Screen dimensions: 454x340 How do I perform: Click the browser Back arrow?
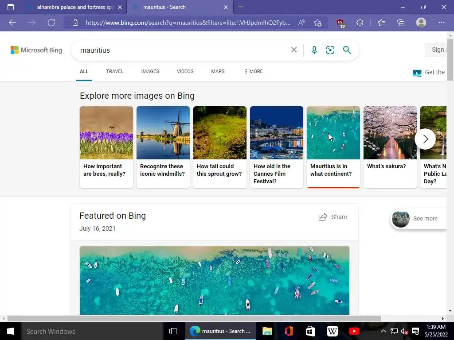click(12, 23)
